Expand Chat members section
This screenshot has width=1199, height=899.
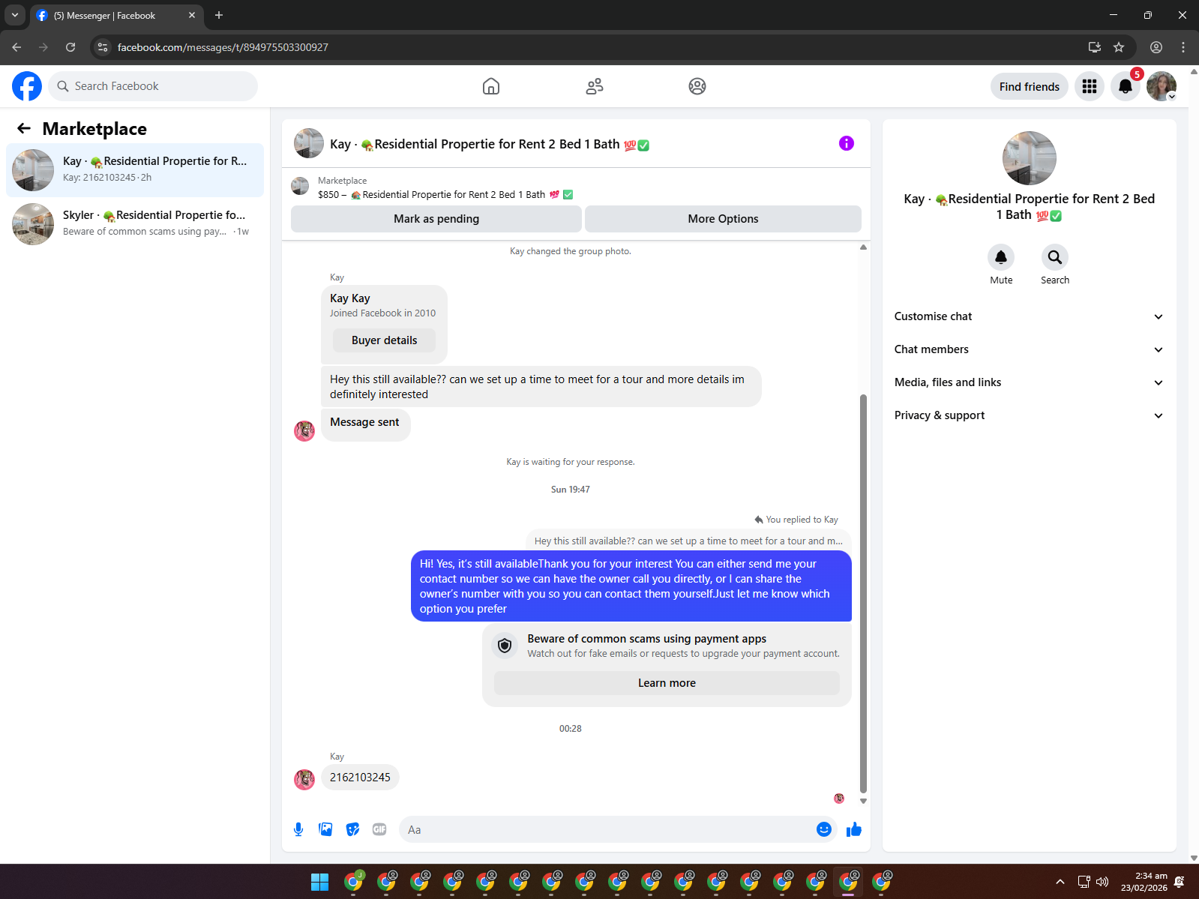1029,349
